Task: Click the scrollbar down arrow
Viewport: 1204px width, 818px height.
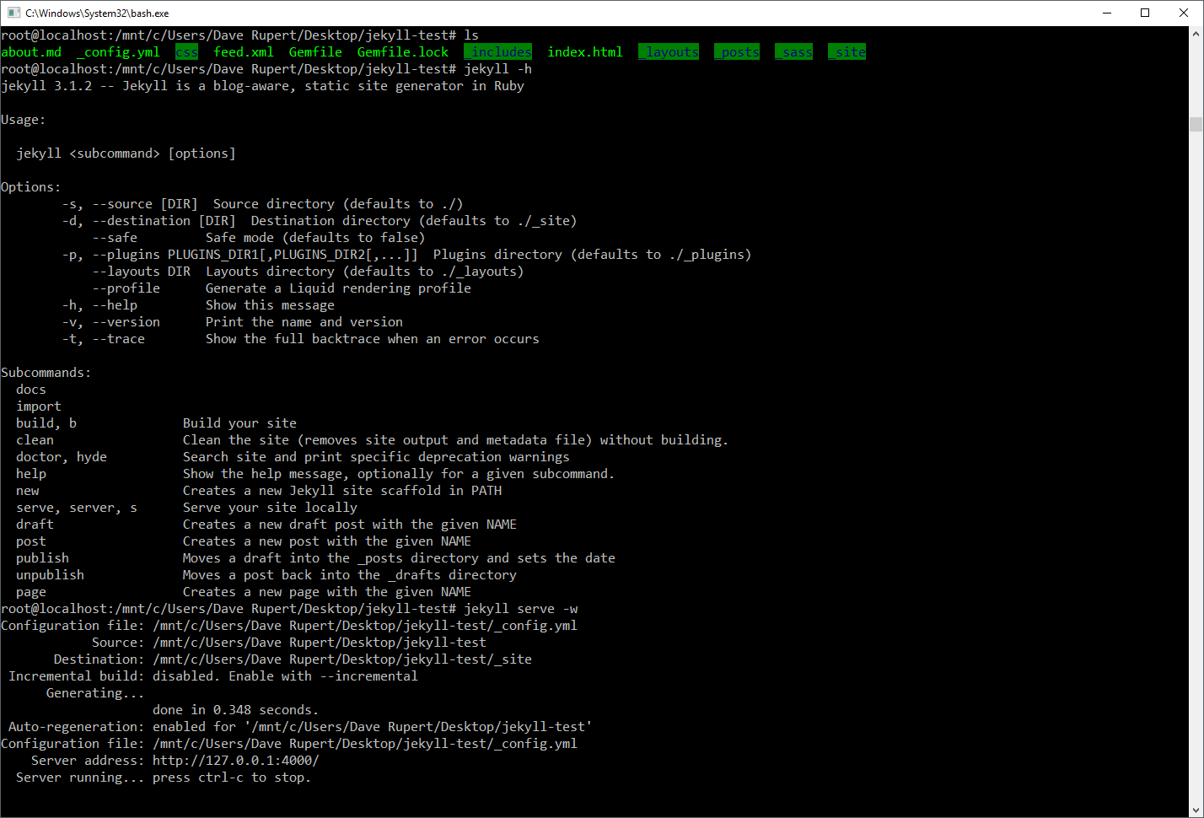Action: [1196, 810]
